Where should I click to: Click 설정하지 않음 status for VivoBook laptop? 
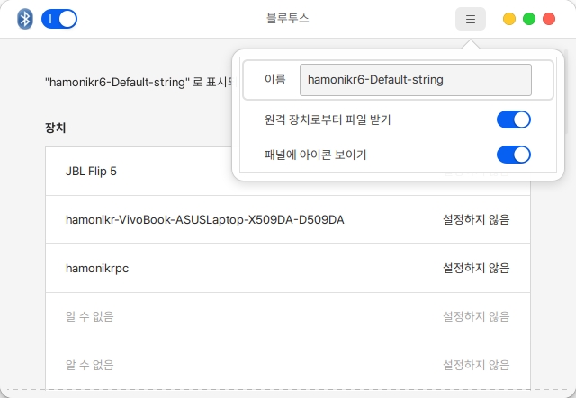pyautogui.click(x=476, y=219)
